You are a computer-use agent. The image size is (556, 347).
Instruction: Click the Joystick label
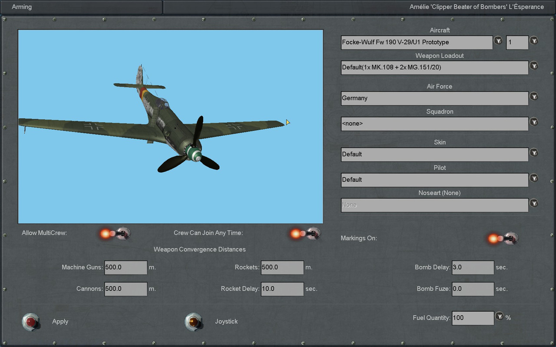(226, 321)
